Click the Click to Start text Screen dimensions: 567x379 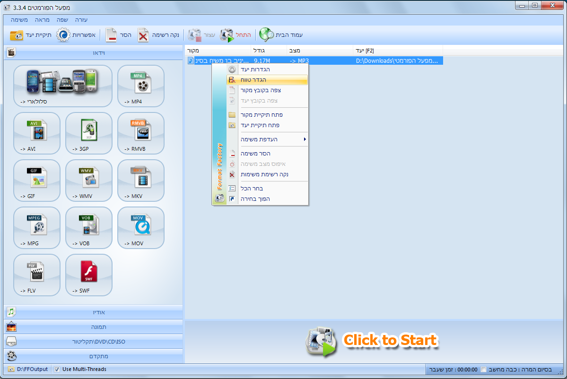point(390,340)
